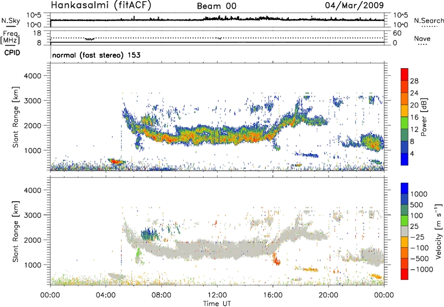Screen dimensions: 444x307
Task: Click the '28' power colorbar tick label
Action: click(x=414, y=81)
